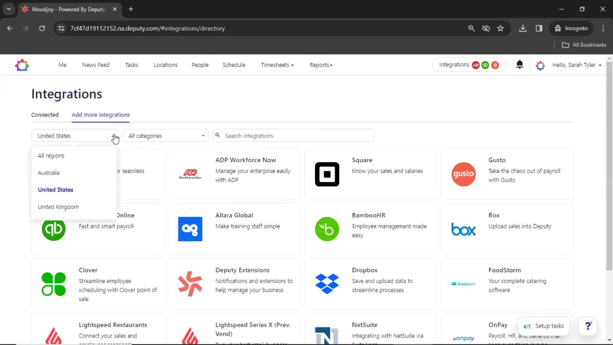Select the United States region option
This screenshot has width=613, height=345.
pyautogui.click(x=55, y=189)
